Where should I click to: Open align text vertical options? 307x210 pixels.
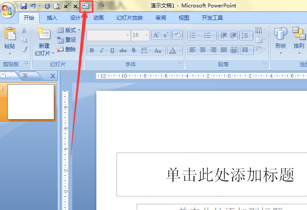pyautogui.click(x=260, y=40)
